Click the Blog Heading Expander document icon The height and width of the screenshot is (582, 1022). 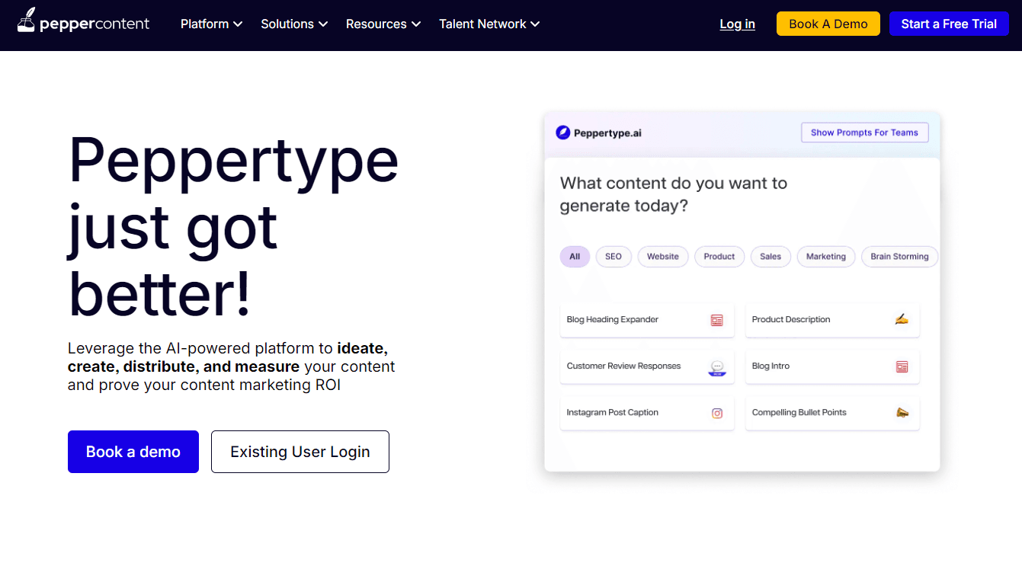(x=716, y=320)
